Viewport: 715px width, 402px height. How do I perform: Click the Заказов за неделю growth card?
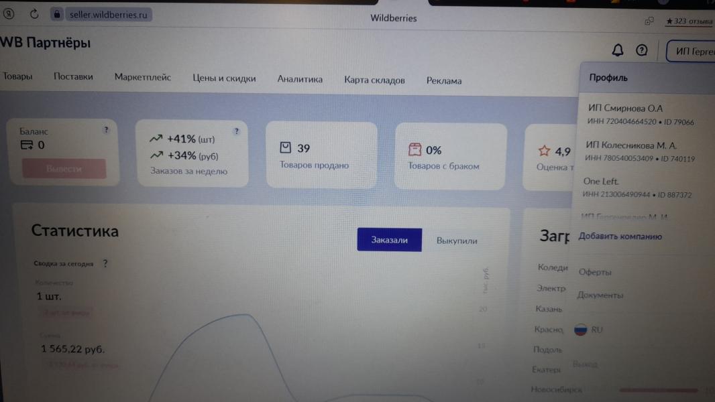[x=192, y=153]
